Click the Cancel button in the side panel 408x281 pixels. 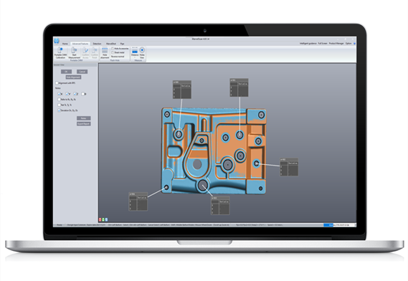(82, 72)
